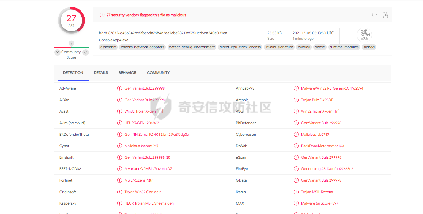The width and height of the screenshot is (423, 214).
Task: Click the EXE file type icon
Action: point(364,35)
